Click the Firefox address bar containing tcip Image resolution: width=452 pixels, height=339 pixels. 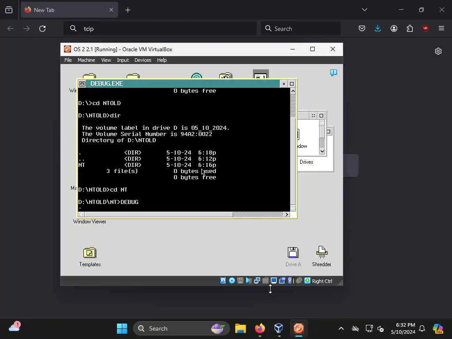coord(160,29)
